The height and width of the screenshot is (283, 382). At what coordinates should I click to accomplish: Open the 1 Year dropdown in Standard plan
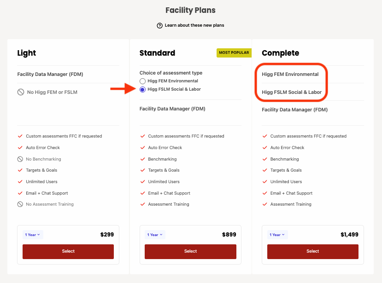(155, 235)
